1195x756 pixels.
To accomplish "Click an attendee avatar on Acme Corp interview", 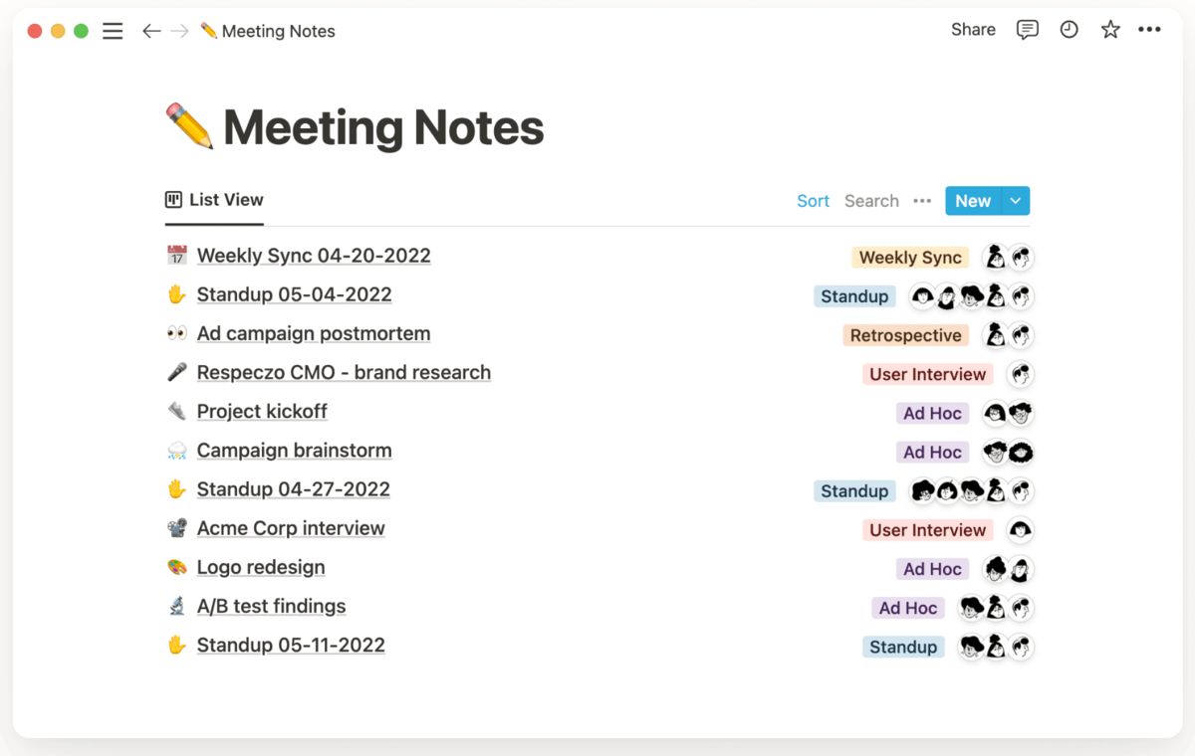I will pyautogui.click(x=1019, y=529).
